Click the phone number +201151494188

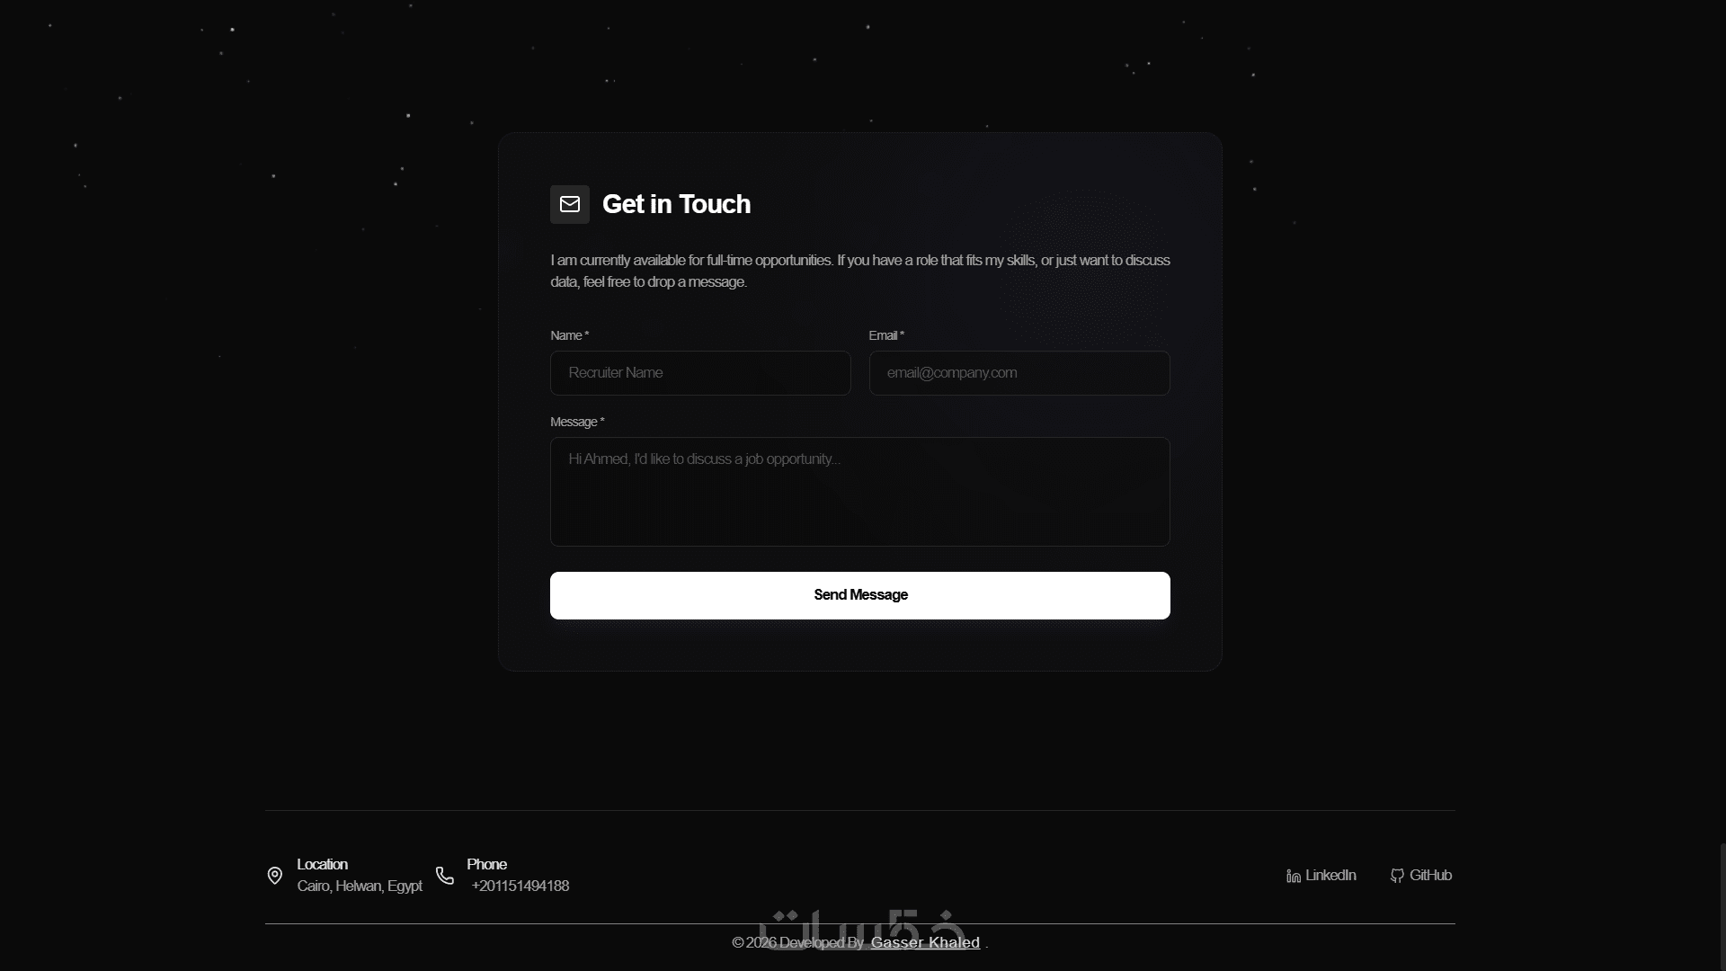pyautogui.click(x=520, y=886)
